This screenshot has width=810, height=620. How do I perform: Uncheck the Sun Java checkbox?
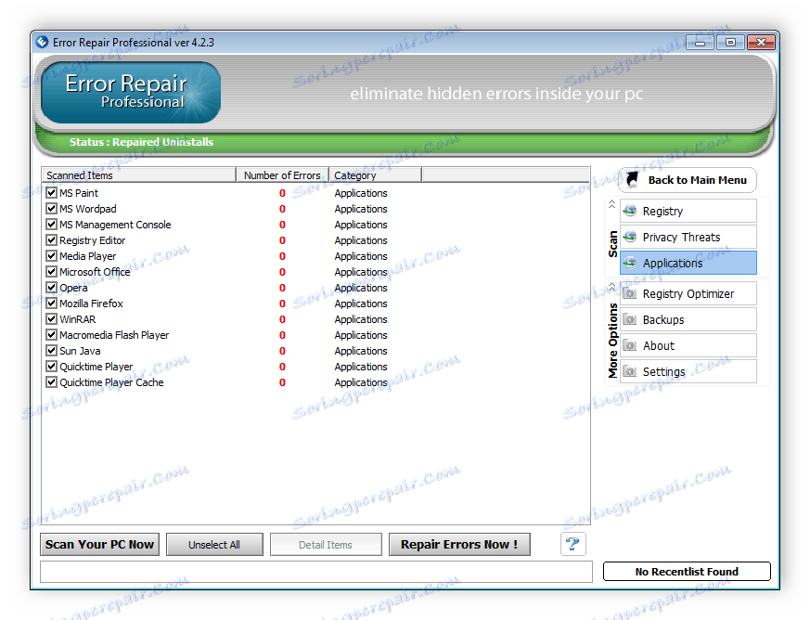click(x=51, y=350)
